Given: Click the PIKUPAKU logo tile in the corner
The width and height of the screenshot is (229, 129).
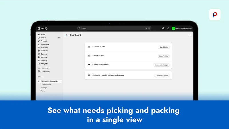Looking at the screenshot, I should (215, 15).
